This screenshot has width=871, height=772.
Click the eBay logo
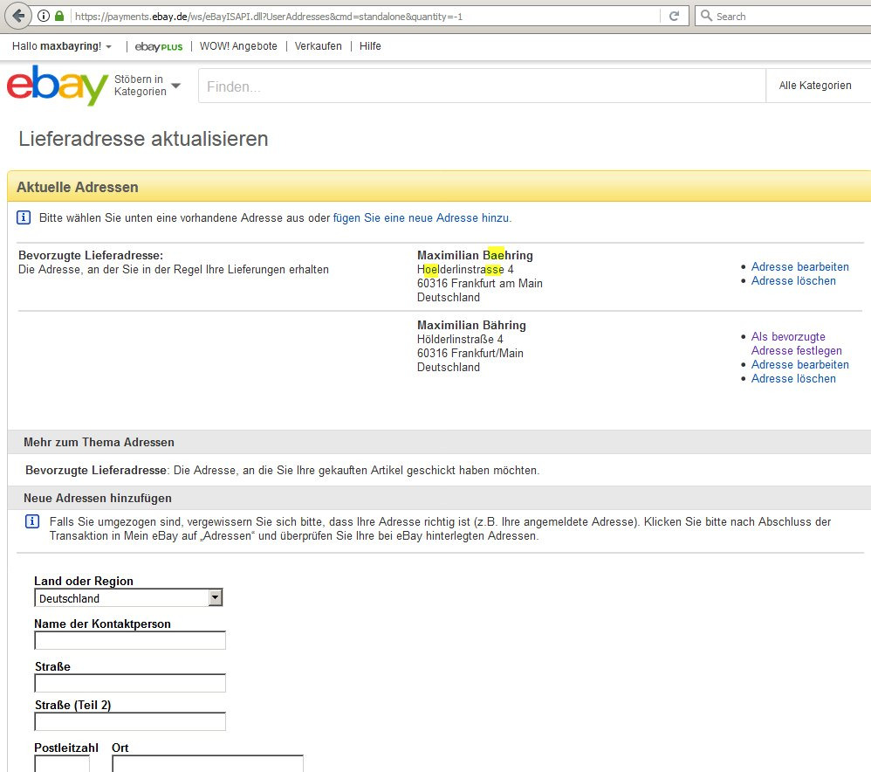tap(58, 86)
